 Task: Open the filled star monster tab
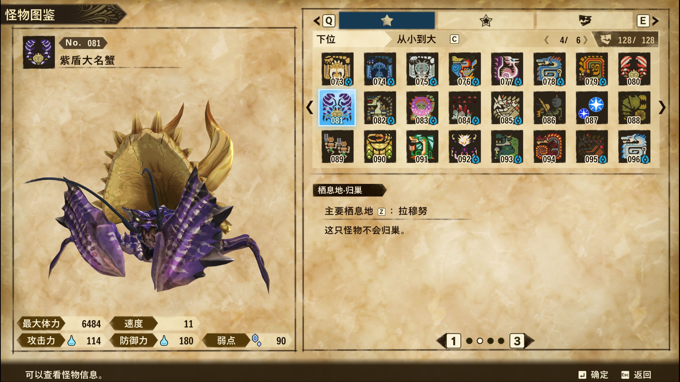click(x=387, y=20)
